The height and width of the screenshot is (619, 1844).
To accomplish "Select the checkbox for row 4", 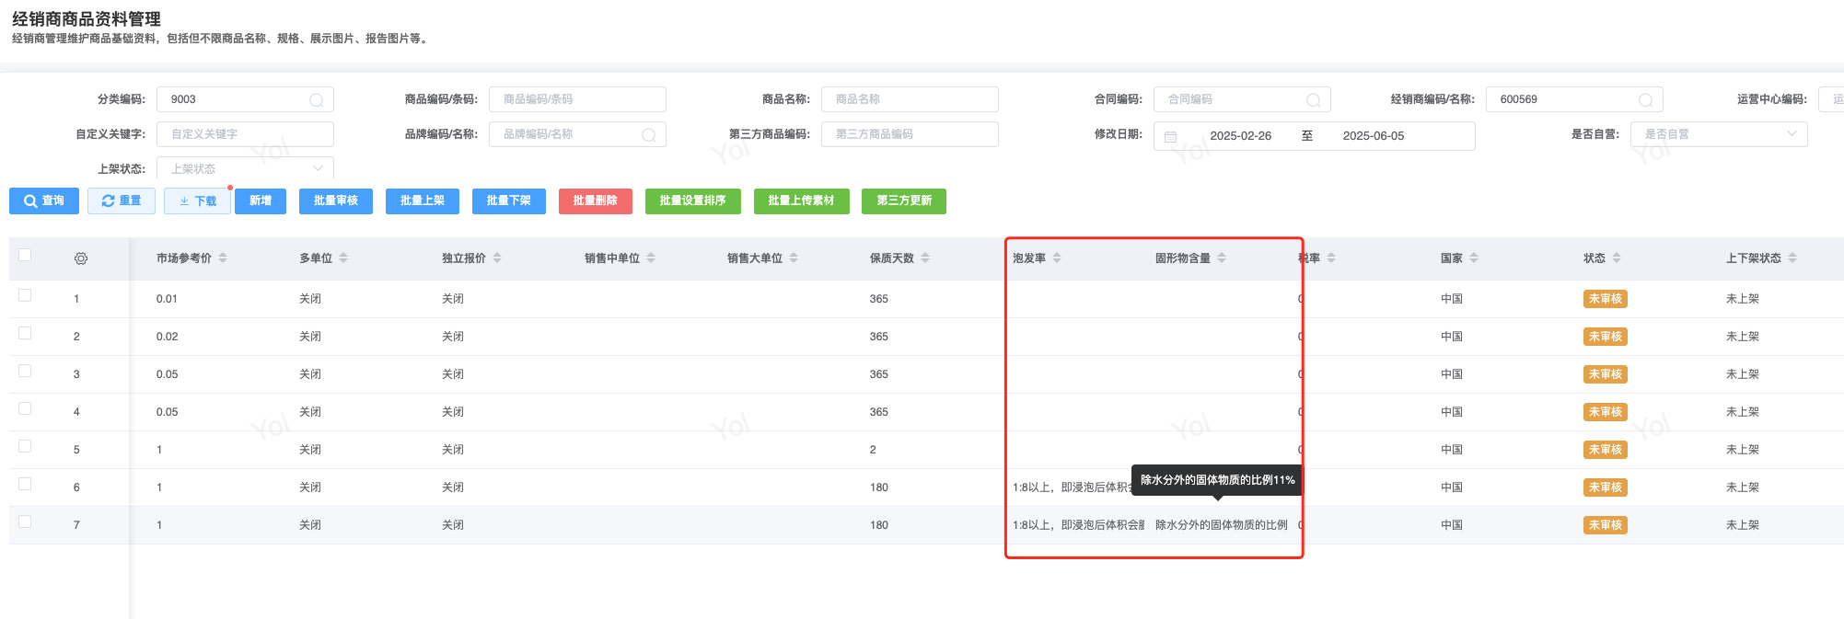I will 25,408.
